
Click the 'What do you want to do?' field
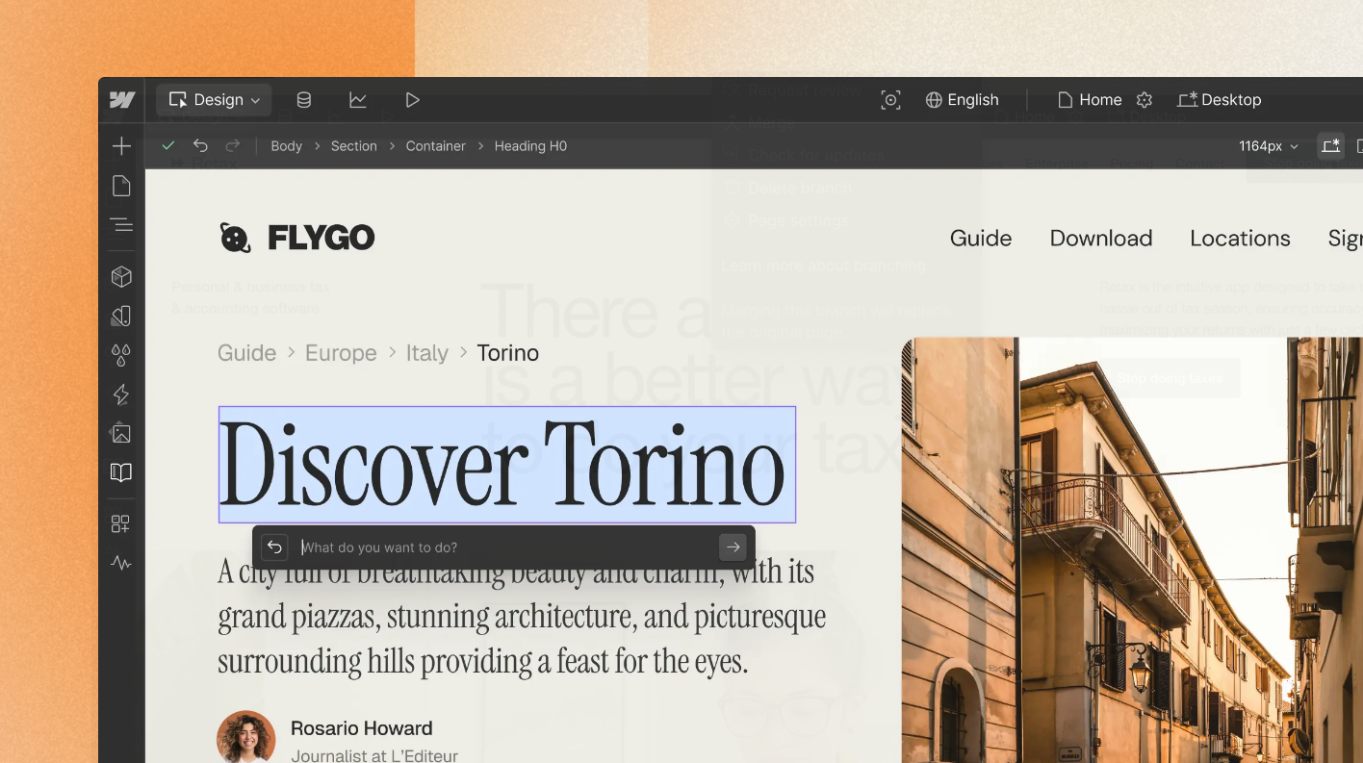tap(505, 547)
